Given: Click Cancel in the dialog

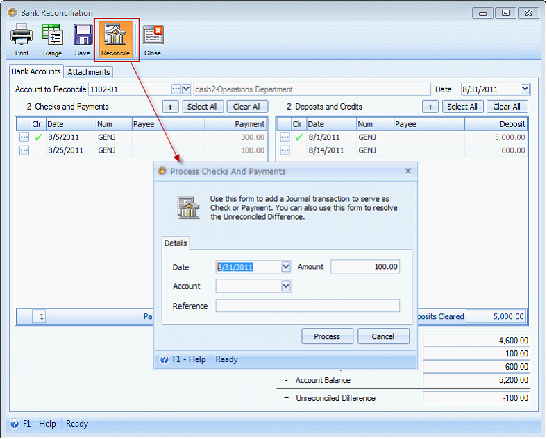Looking at the screenshot, I should (x=383, y=336).
